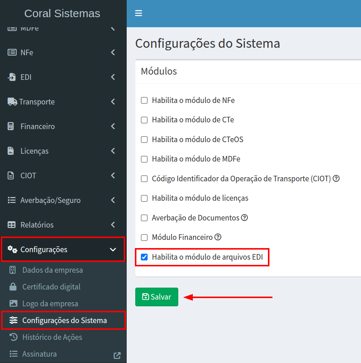Click the hamburger menu icon in header

139,13
